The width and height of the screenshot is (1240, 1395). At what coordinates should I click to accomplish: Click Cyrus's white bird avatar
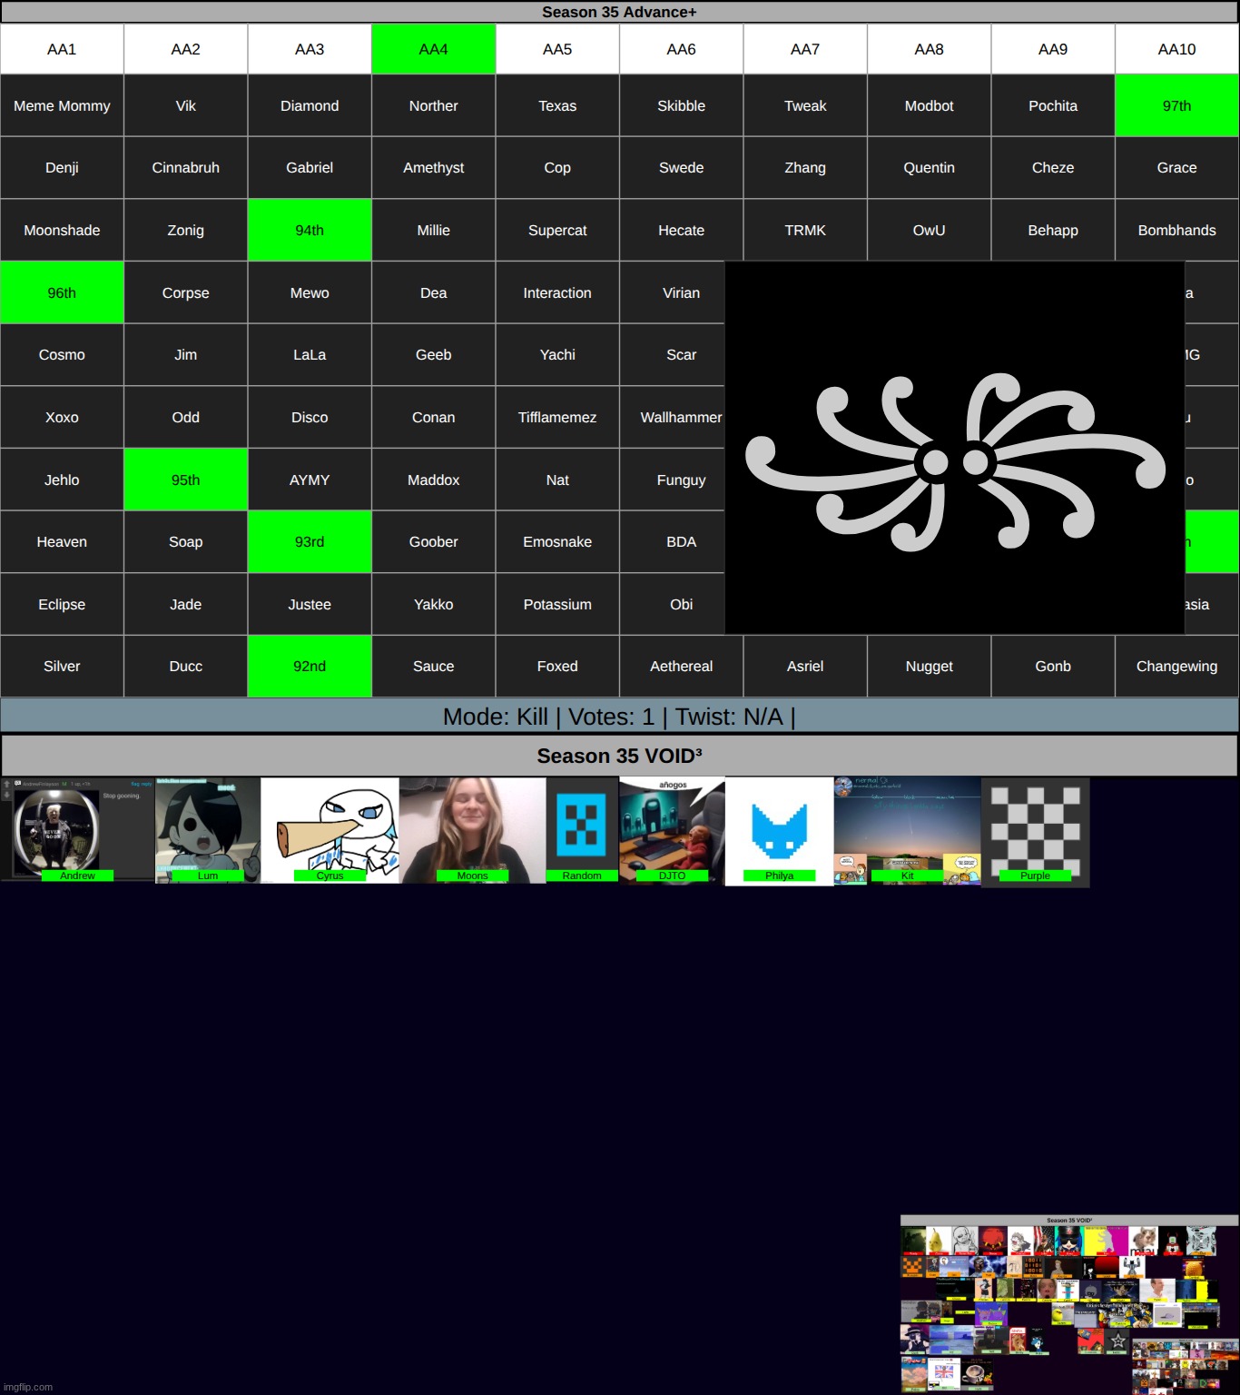tap(330, 827)
